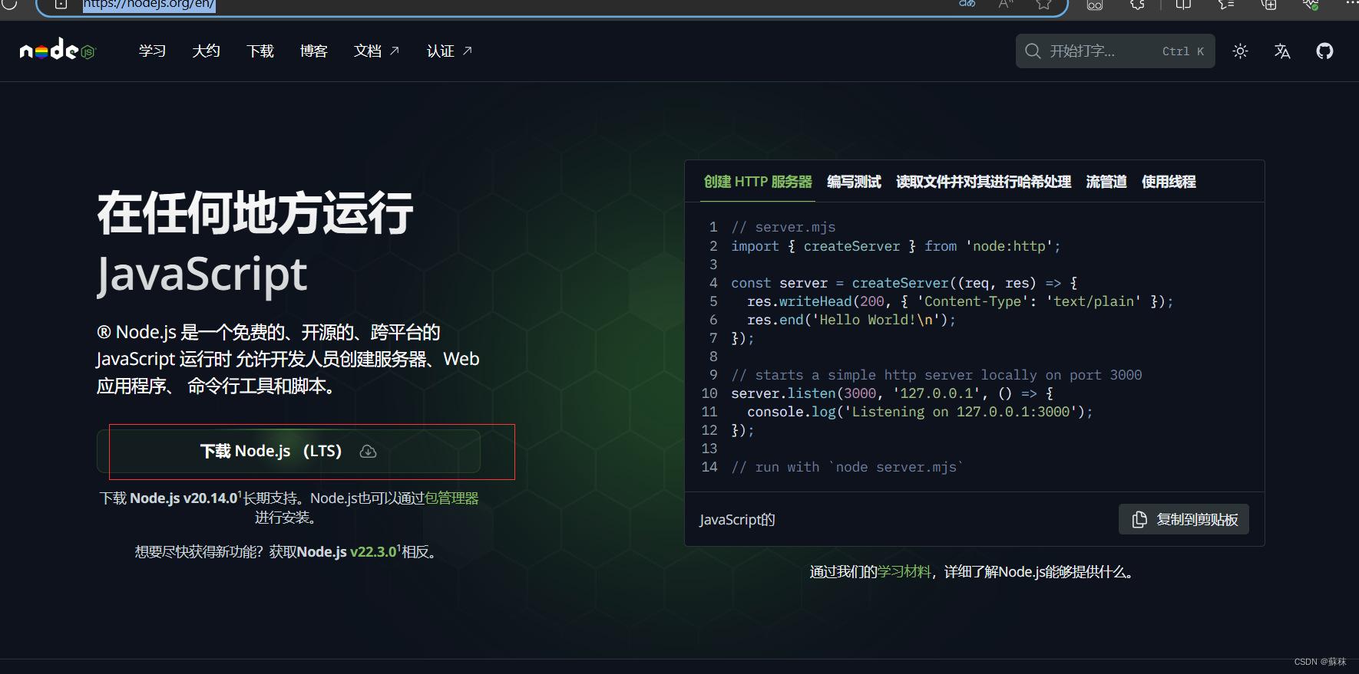The height and width of the screenshot is (674, 1359).
Task: Open the 博客 nav link
Action: (x=314, y=51)
